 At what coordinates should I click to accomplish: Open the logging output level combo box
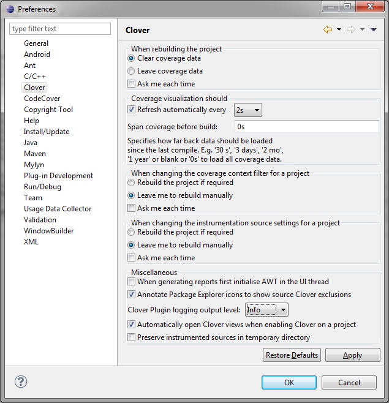pos(266,310)
